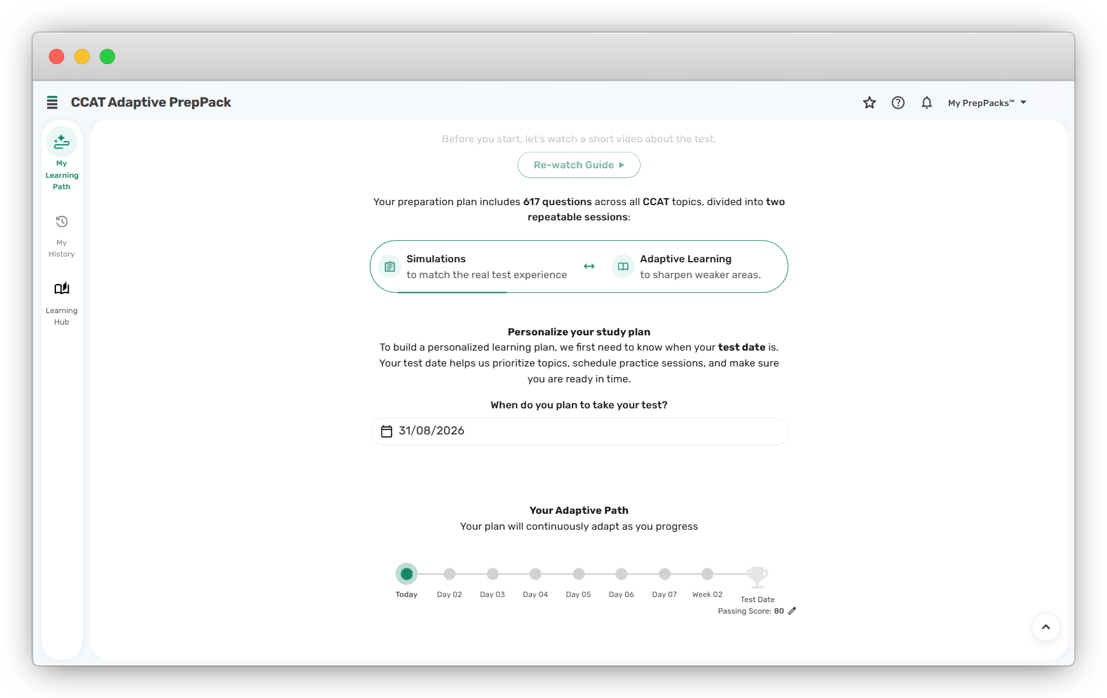This screenshot has width=1107, height=698.
Task: Open the hamburger menu icon
Action: tap(52, 102)
